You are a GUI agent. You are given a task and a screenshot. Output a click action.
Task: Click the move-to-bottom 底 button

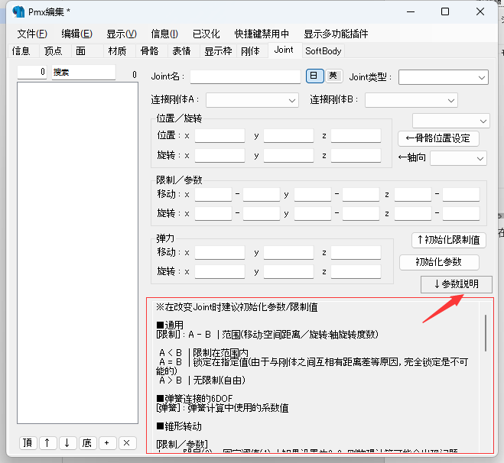tap(86, 443)
